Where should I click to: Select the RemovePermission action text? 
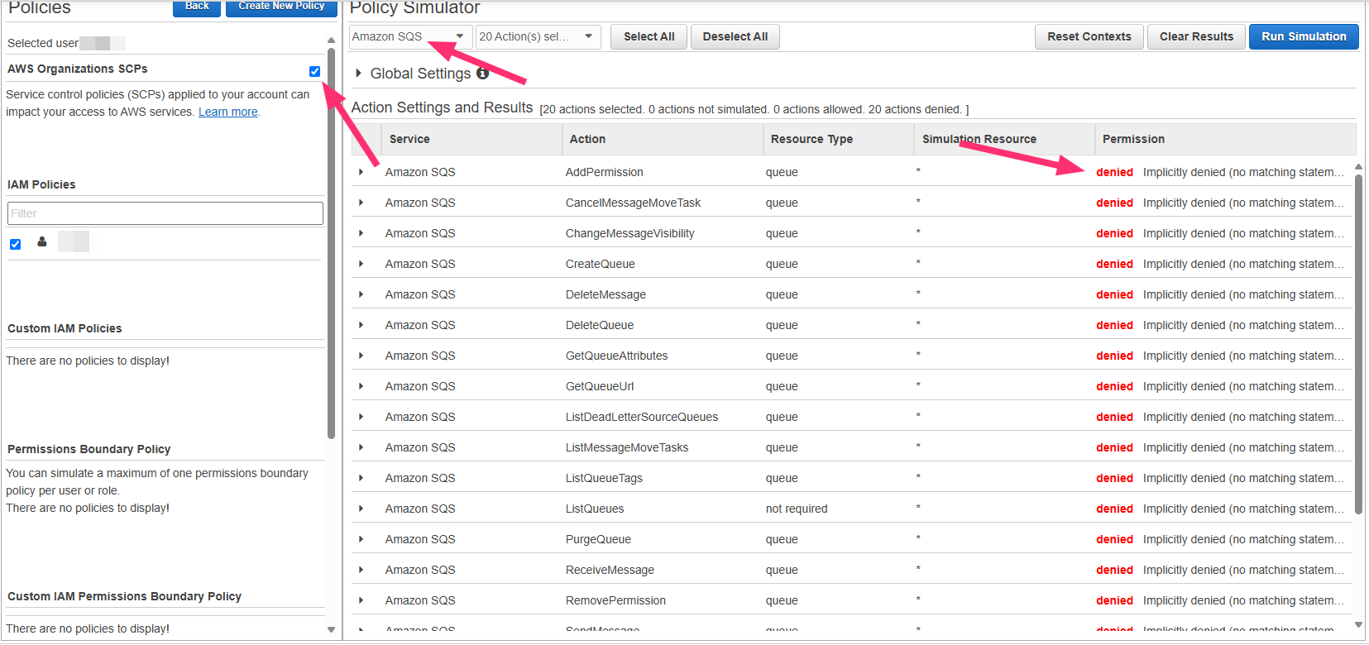615,600
